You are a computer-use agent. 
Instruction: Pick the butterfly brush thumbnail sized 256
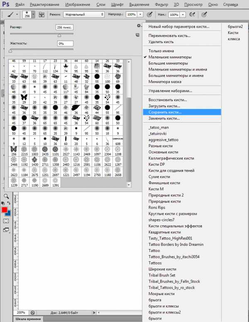tap(14, 151)
